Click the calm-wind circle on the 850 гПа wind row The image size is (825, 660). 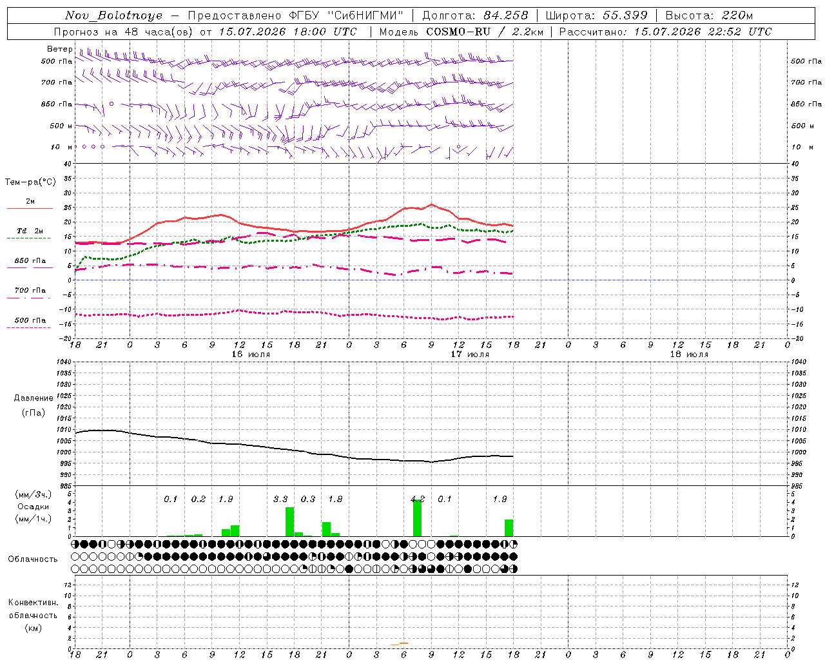[x=112, y=103]
